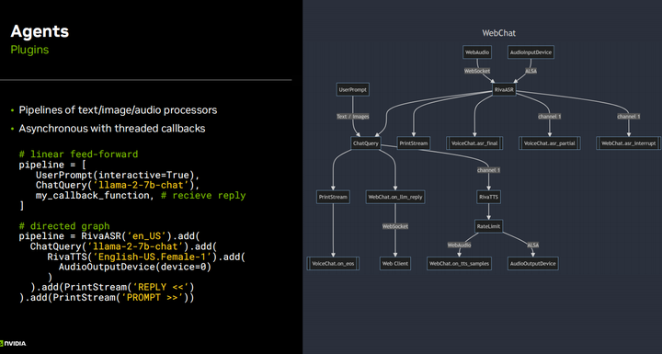Screen dimensions: 662x354
Task: Select the RivaTTS node
Action: click(x=488, y=197)
